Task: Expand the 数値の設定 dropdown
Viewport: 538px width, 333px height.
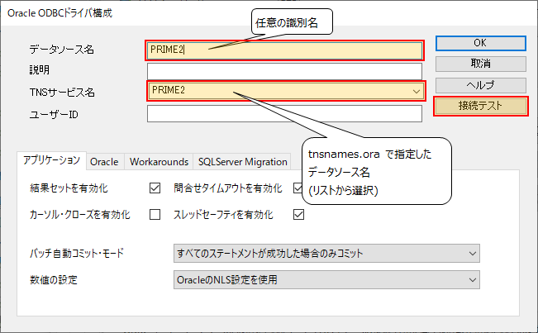Action: pyautogui.click(x=326, y=280)
